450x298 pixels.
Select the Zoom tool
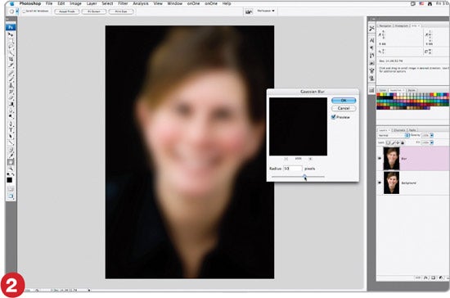point(11,168)
